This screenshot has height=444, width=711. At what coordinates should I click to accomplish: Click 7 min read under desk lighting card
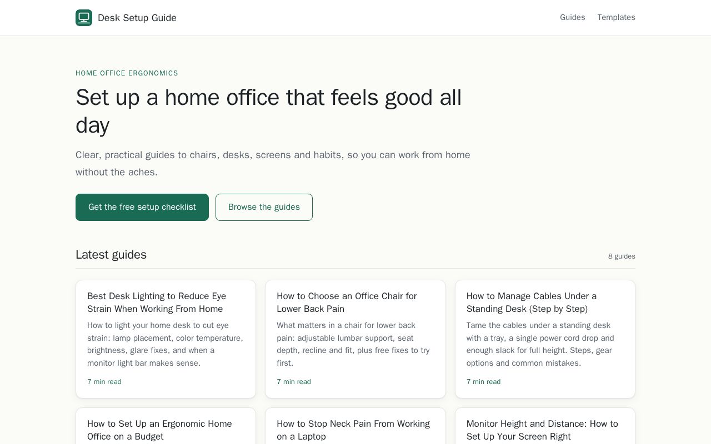coord(104,382)
